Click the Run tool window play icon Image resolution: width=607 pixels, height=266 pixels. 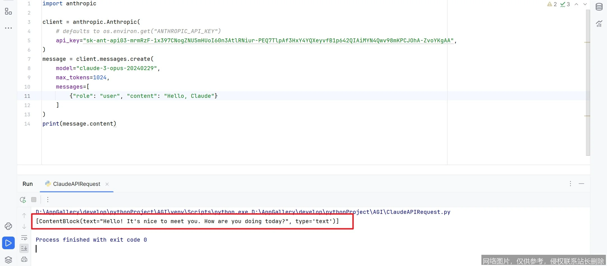8,243
